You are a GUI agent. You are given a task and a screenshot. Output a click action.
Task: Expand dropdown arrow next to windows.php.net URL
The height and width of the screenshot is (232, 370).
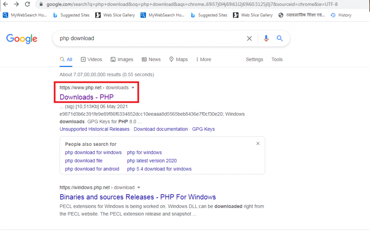click(x=139, y=187)
